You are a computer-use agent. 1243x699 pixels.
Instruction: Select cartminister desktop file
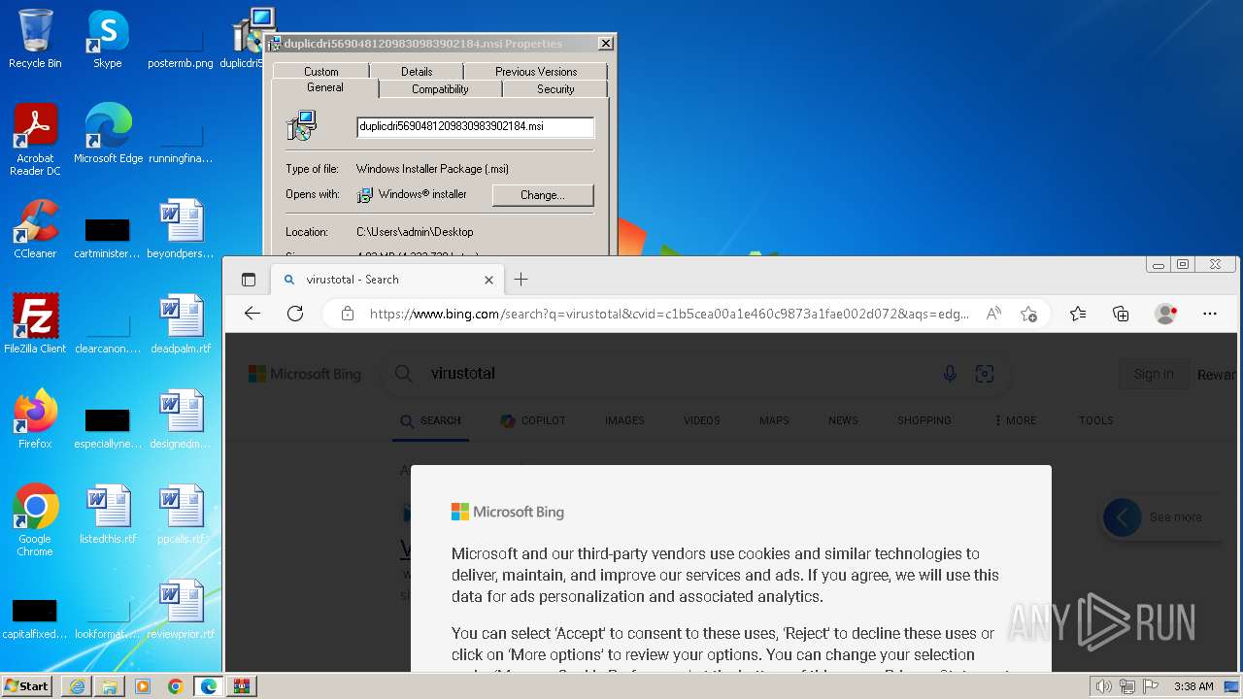click(x=108, y=238)
